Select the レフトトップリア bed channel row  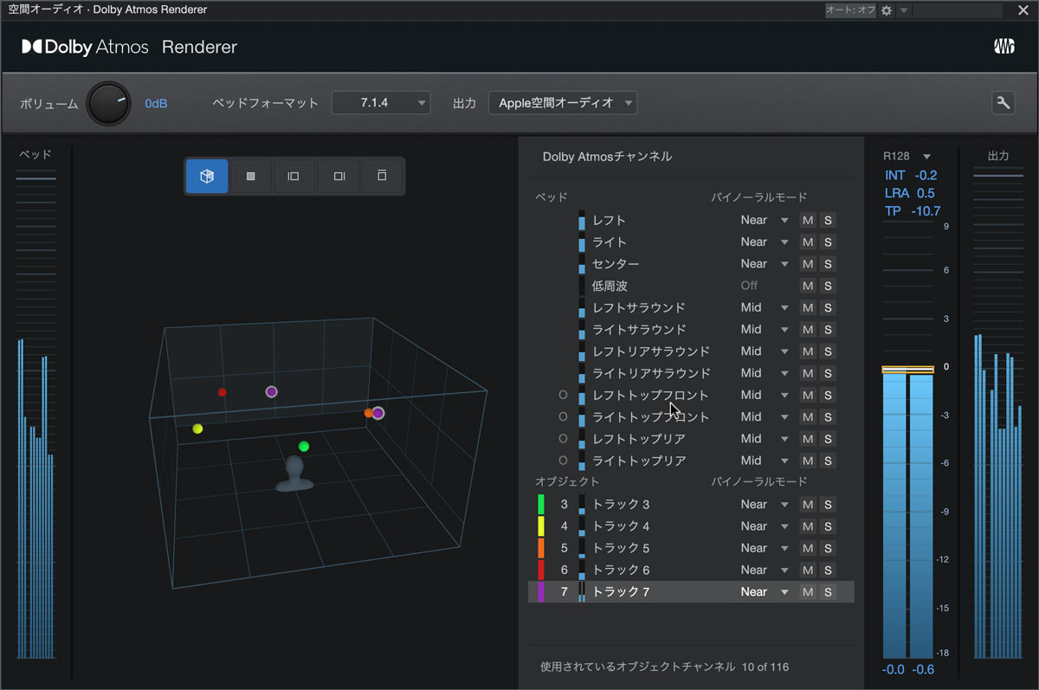pos(691,439)
